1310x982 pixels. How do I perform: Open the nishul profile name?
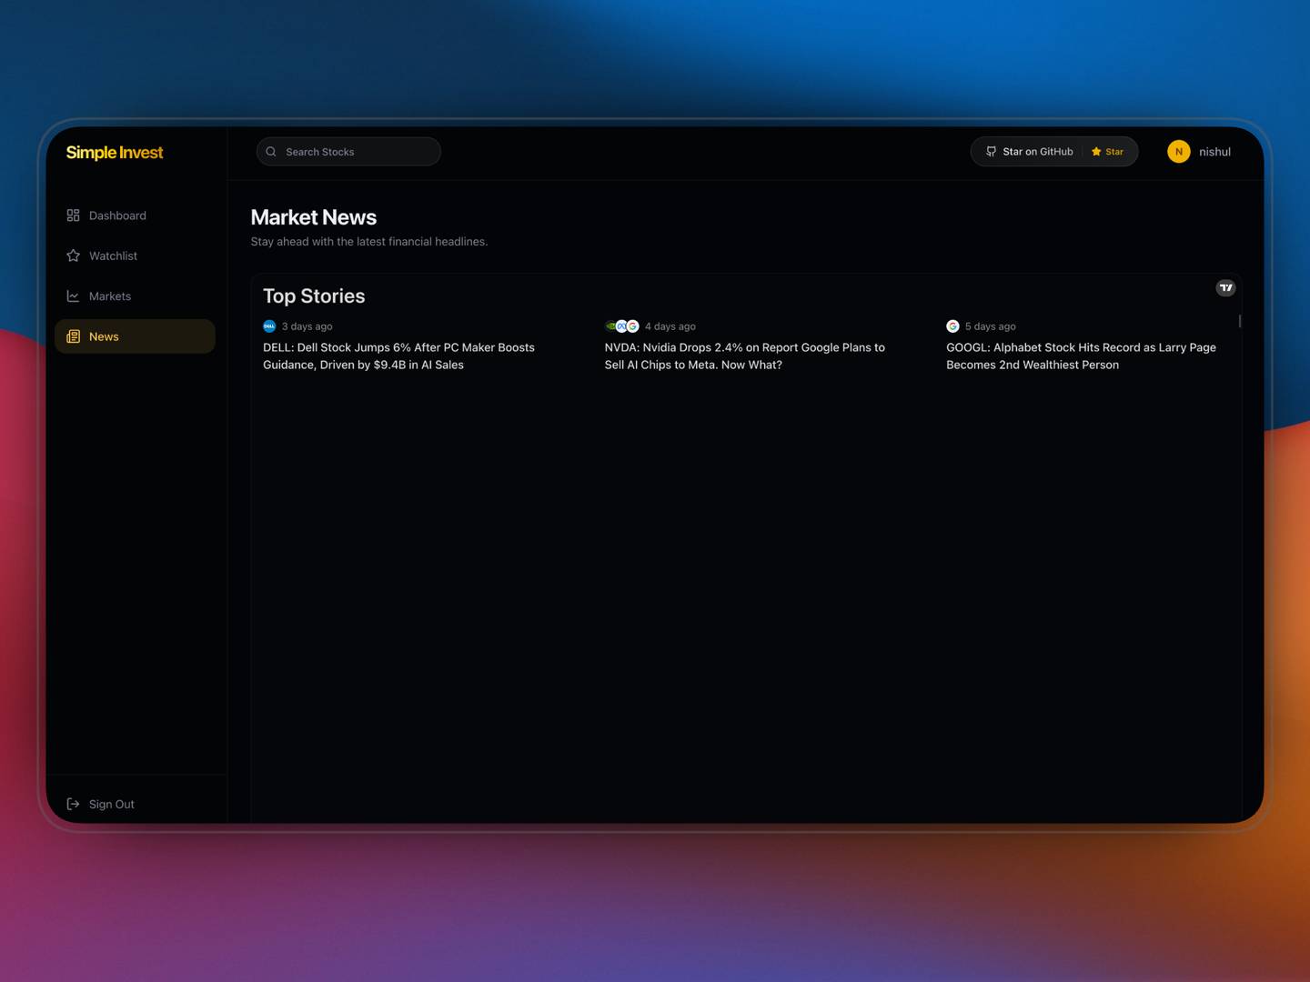click(1214, 152)
